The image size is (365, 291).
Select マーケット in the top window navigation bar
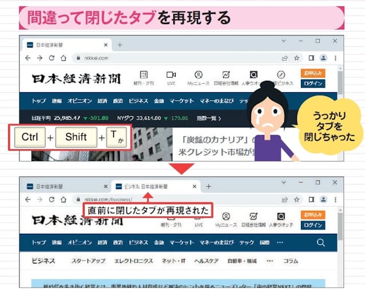(x=181, y=101)
